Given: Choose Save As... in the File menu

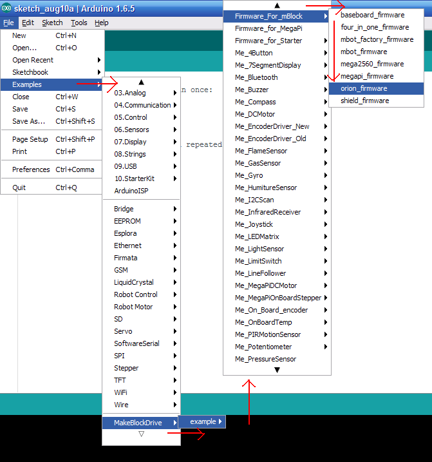Looking at the screenshot, I should (52, 121).
